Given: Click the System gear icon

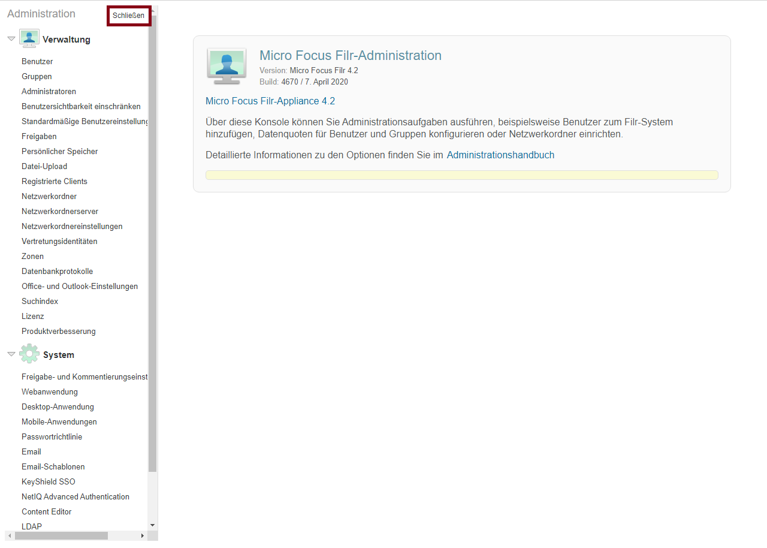Looking at the screenshot, I should click(x=29, y=354).
